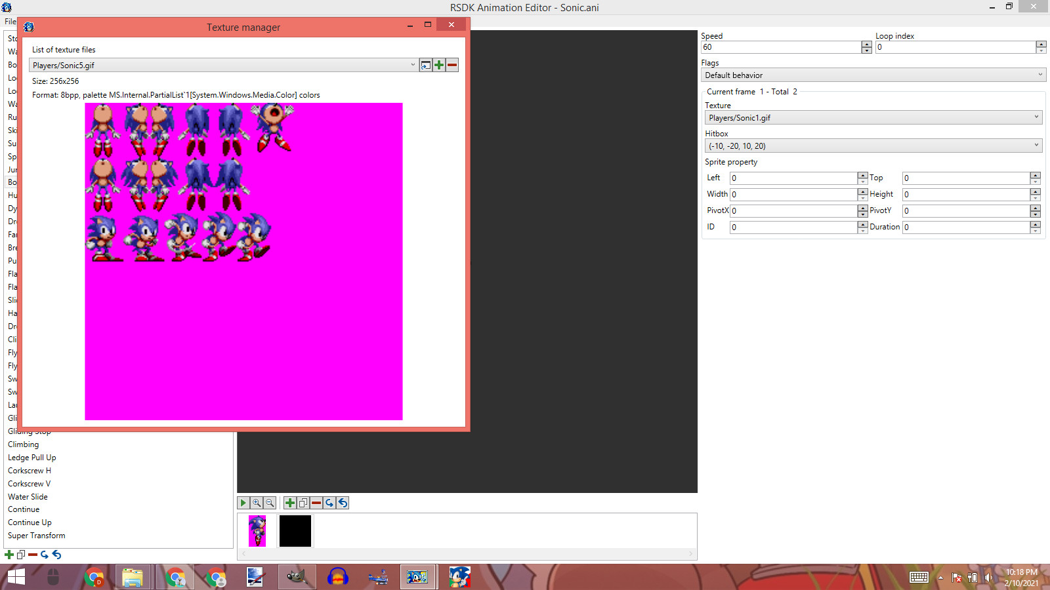Decrease the ID value
The height and width of the screenshot is (590, 1050).
coord(862,231)
